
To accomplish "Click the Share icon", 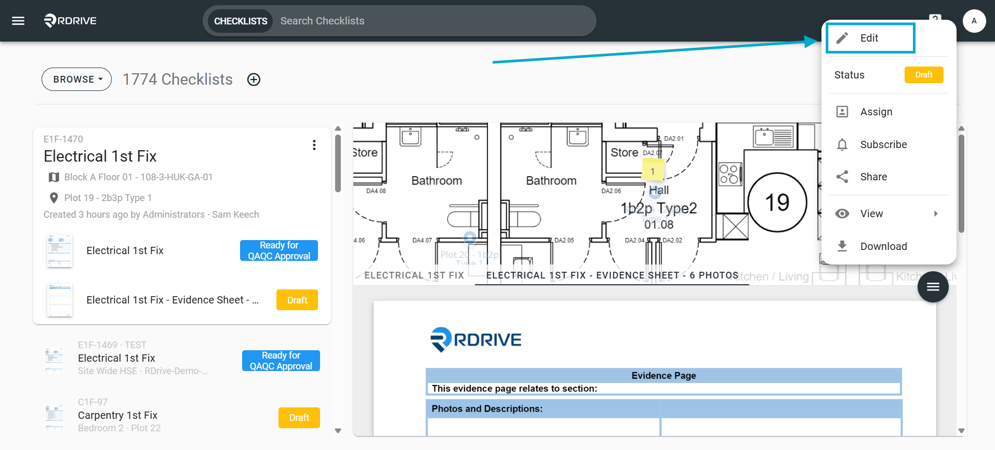I will 842,177.
